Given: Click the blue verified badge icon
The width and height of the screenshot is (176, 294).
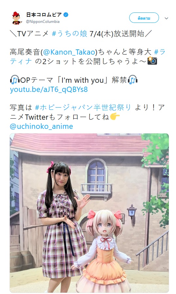Looking at the screenshot, I should pos(66,15).
